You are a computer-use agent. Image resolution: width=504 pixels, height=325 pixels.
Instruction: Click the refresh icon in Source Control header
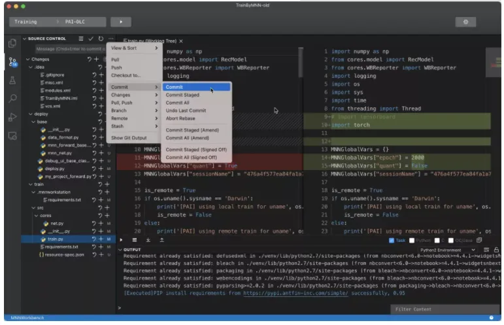[101, 39]
